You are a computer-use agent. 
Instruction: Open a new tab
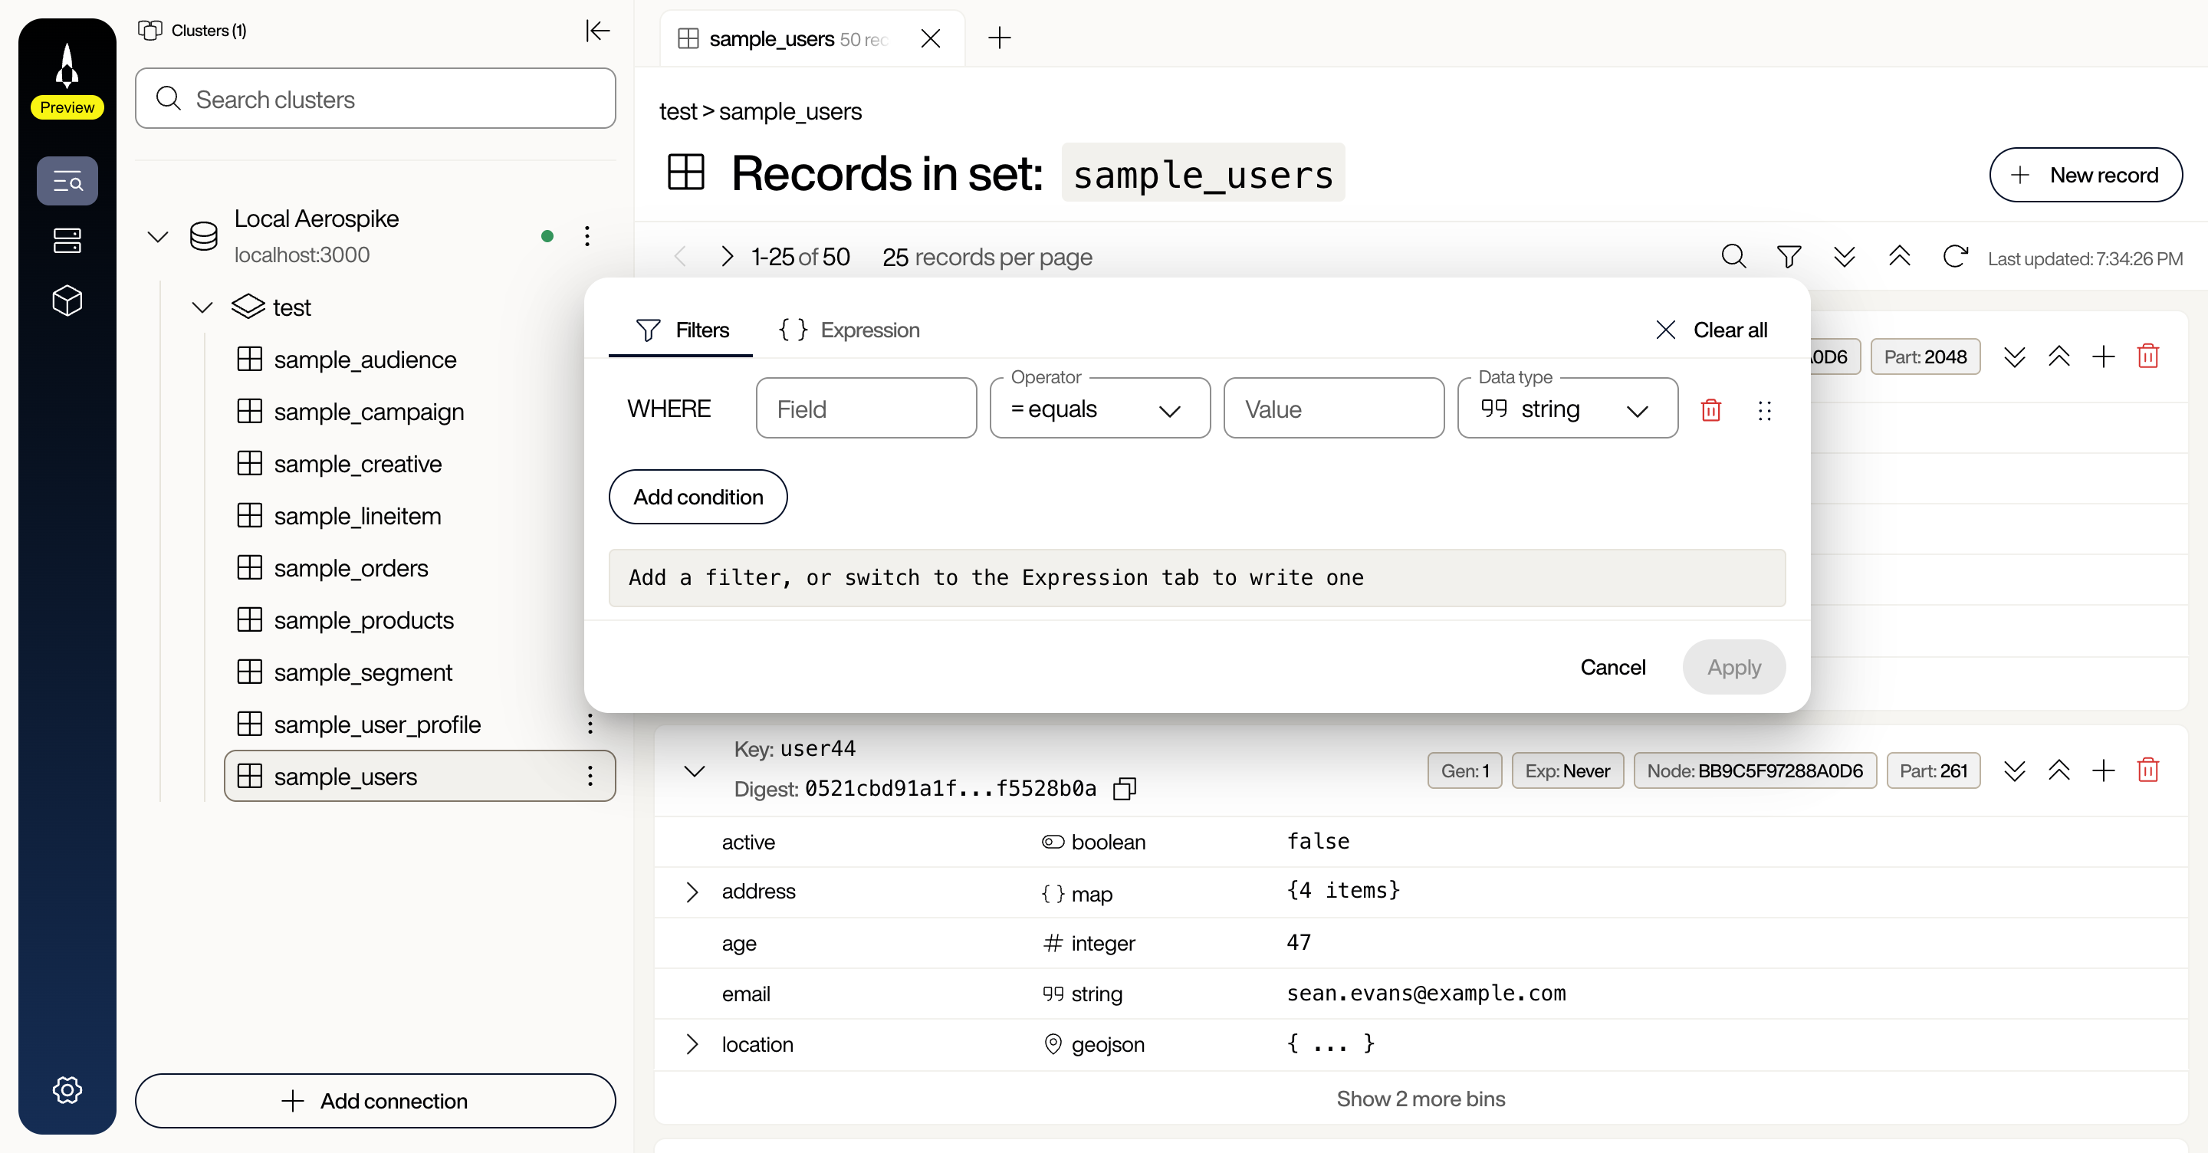[1000, 38]
